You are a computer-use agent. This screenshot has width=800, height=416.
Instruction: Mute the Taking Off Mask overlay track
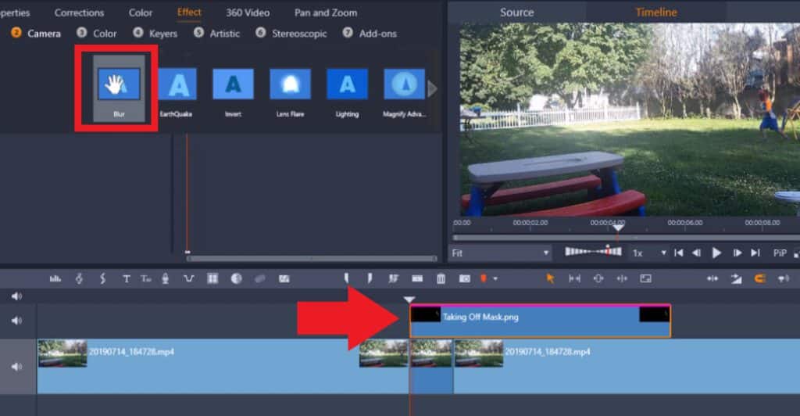17,321
